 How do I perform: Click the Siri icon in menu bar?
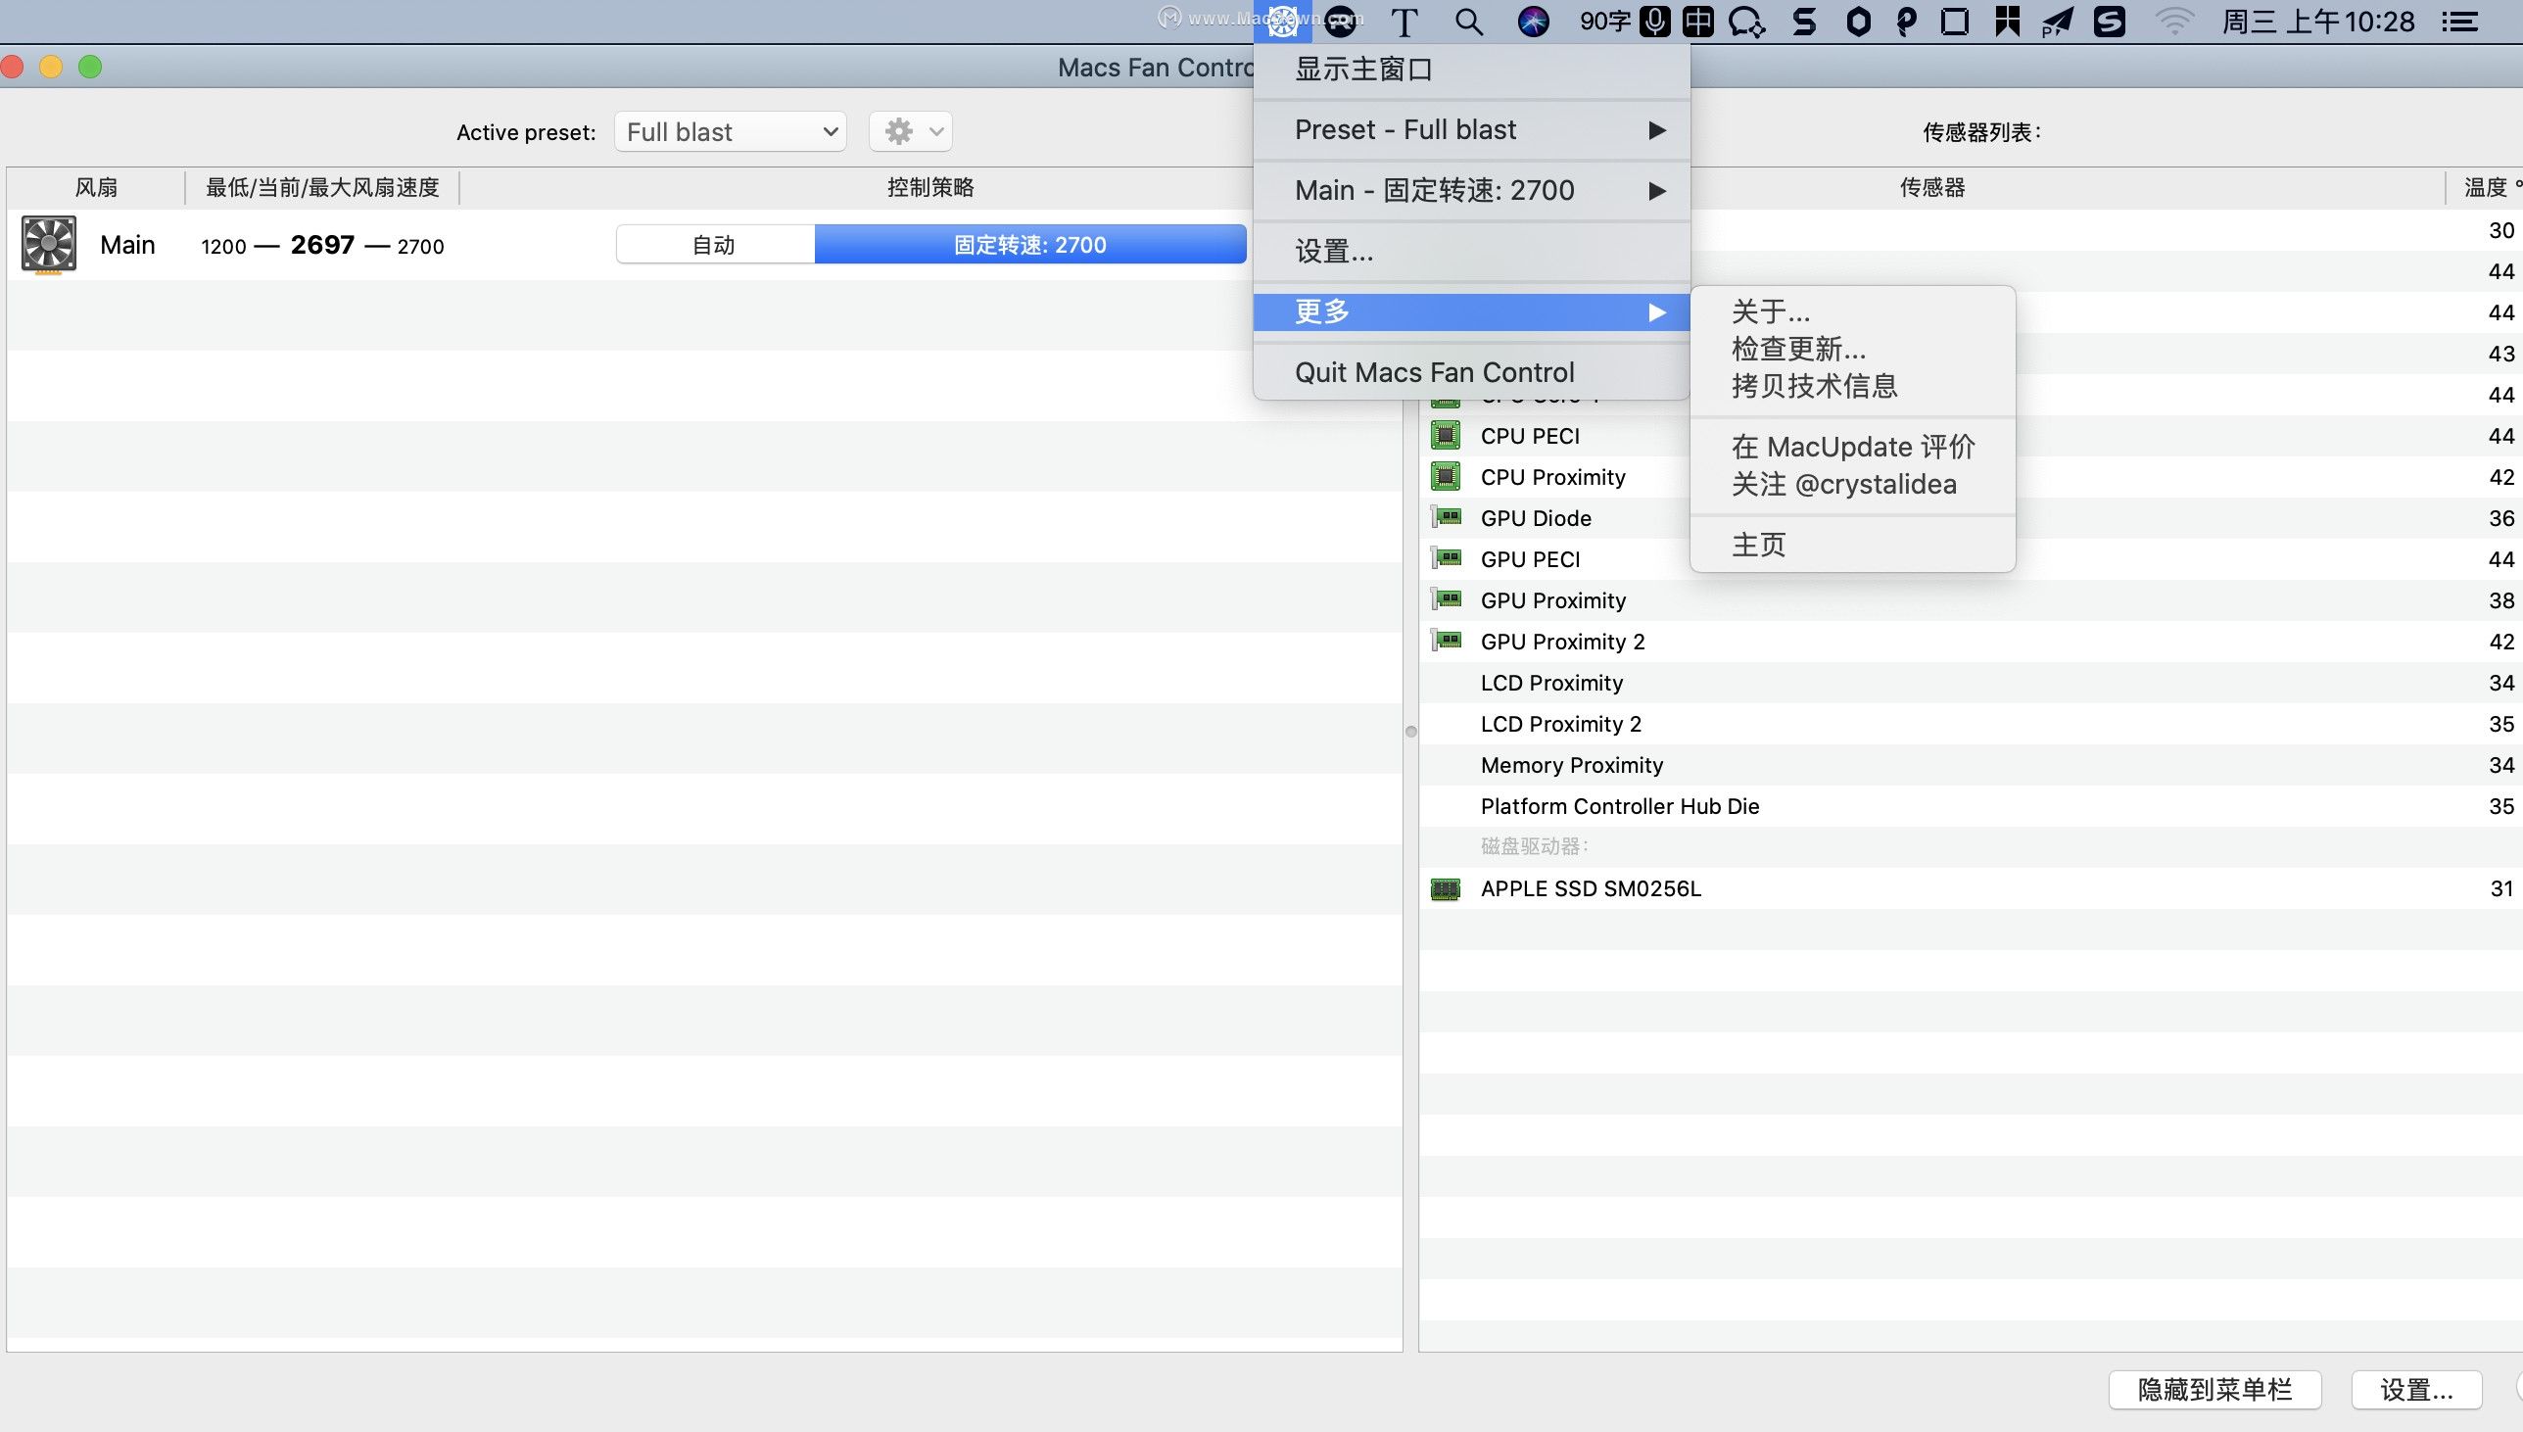pyautogui.click(x=1532, y=21)
